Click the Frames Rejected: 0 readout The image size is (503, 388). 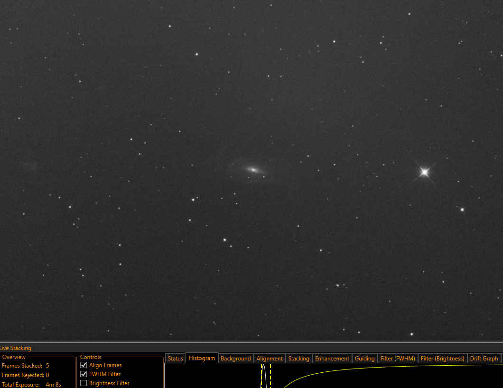pyautogui.click(x=25, y=375)
